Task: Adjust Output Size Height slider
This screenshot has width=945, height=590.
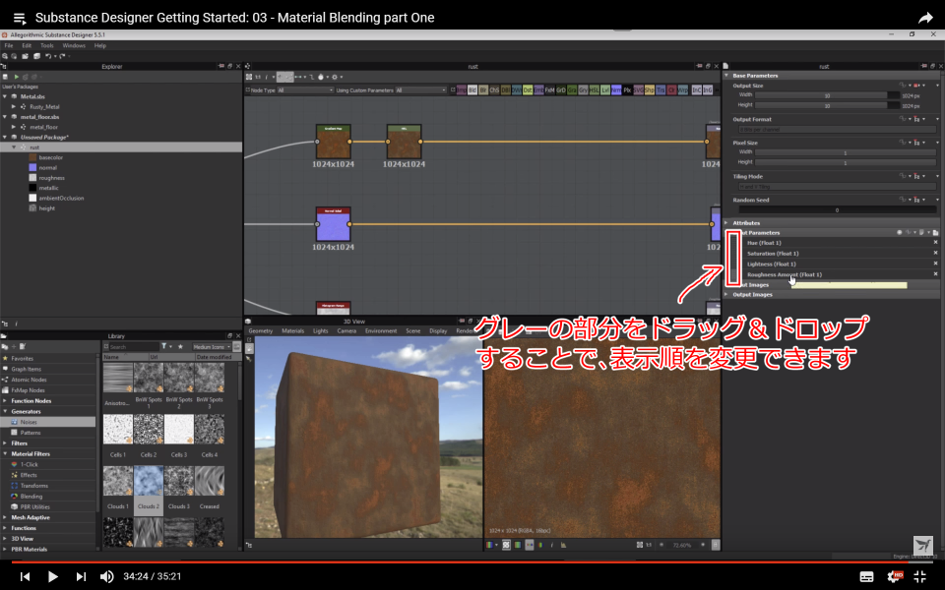Action: click(x=827, y=105)
